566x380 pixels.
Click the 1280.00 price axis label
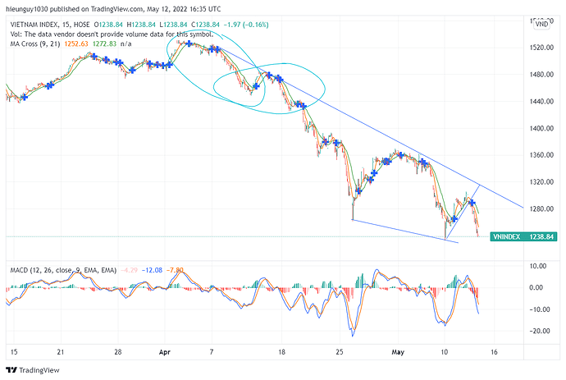coord(541,208)
